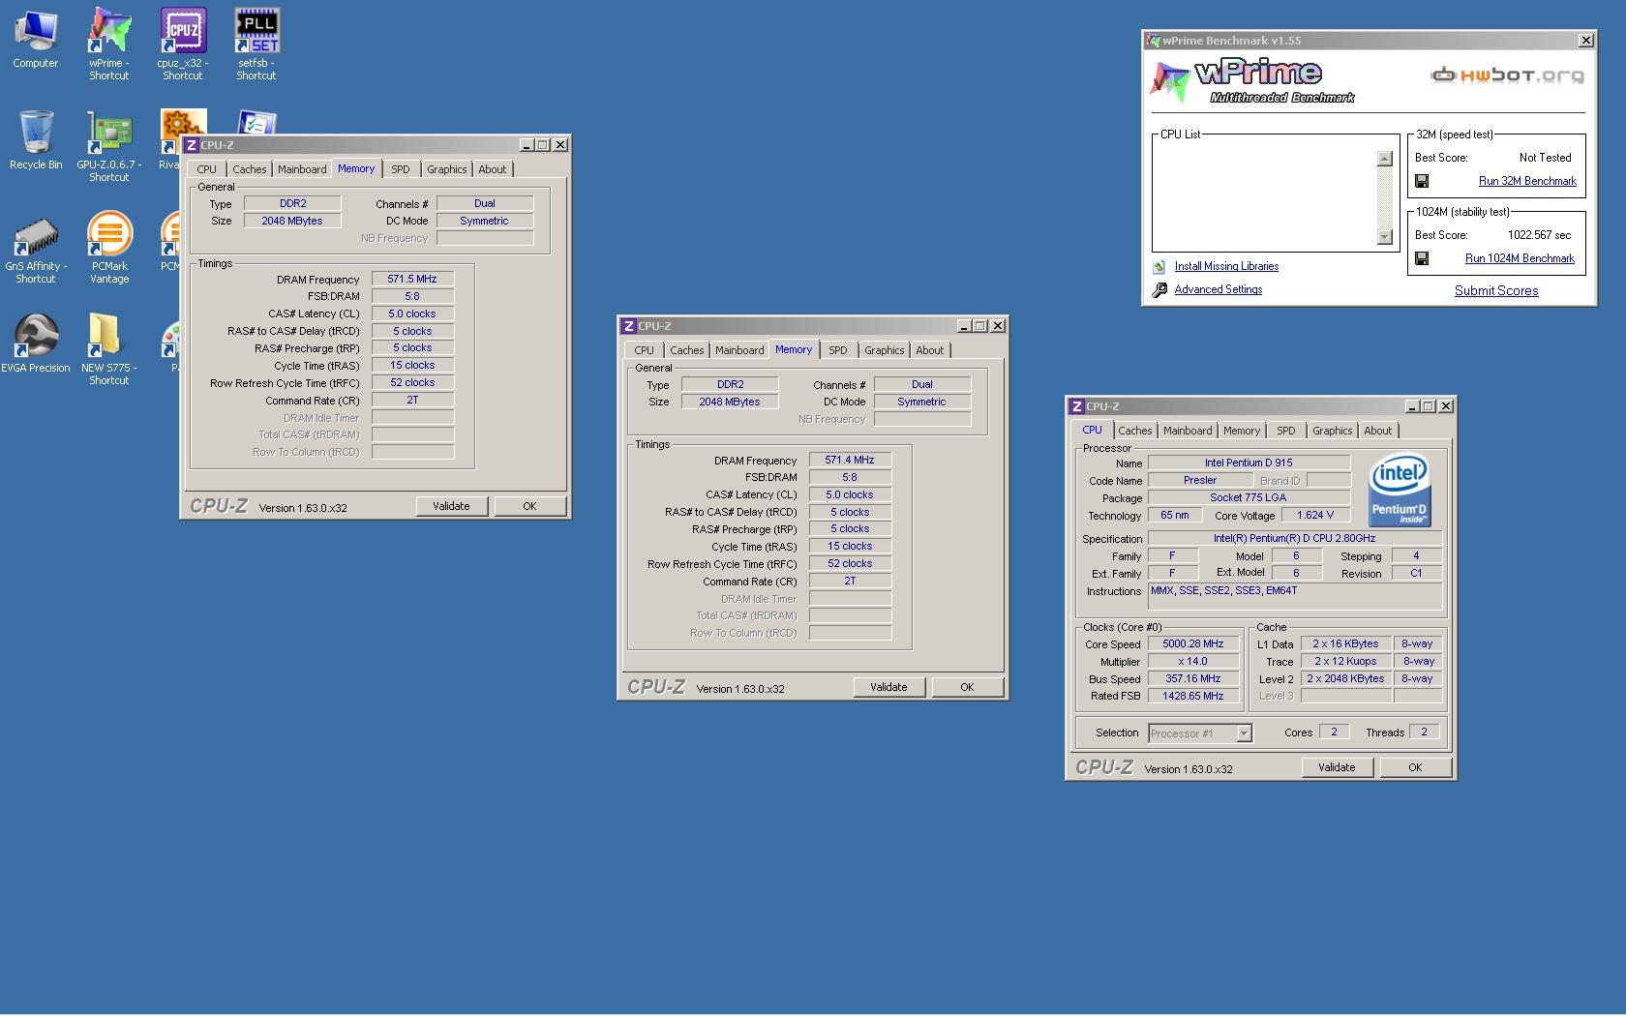1626x1016 pixels.
Task: Open the wPrime shortcut desktop icon
Action: pos(109,44)
